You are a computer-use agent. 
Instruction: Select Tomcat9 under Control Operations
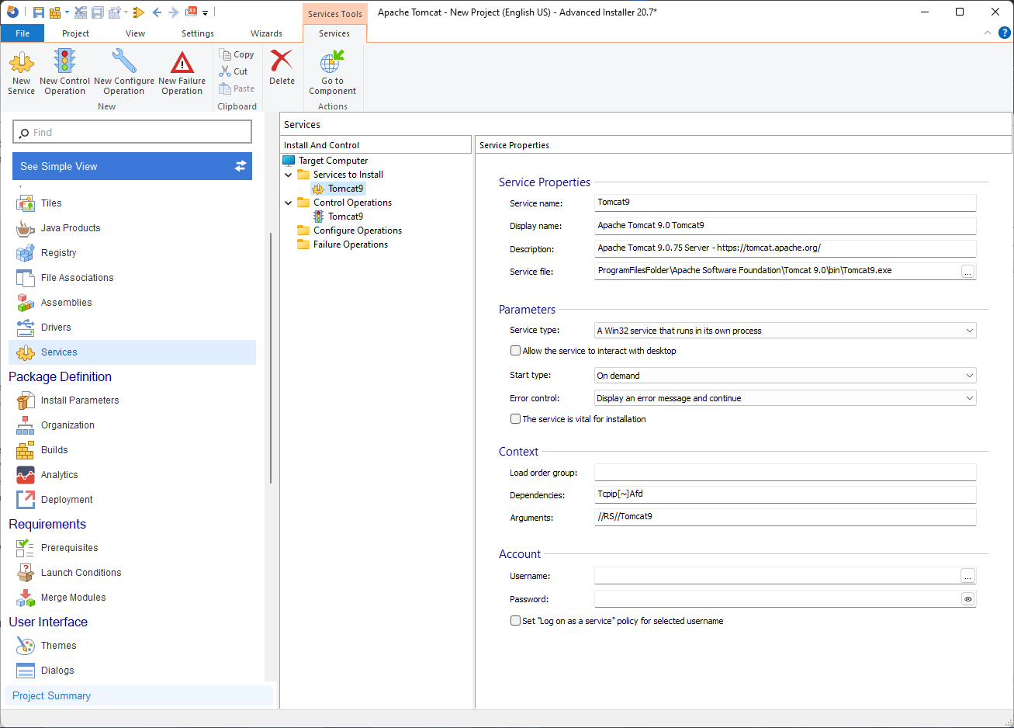click(x=345, y=217)
